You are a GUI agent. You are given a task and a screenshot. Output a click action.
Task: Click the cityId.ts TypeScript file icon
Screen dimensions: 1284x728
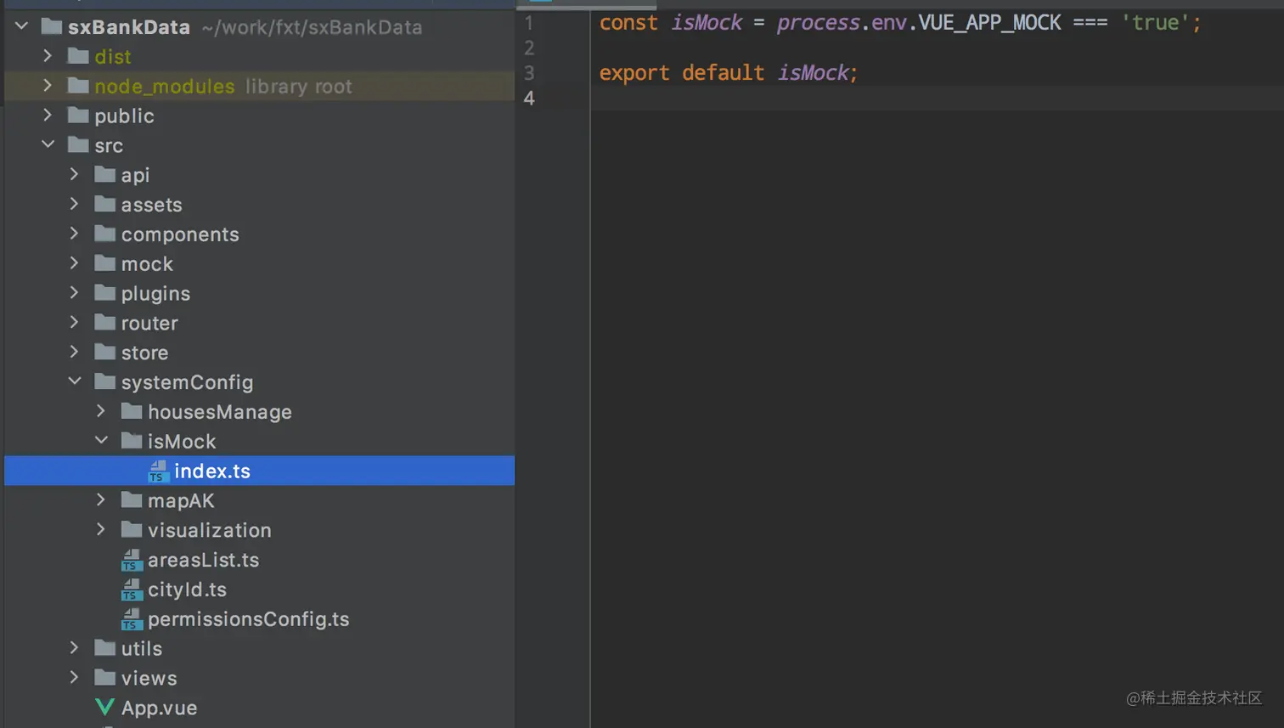coord(131,590)
